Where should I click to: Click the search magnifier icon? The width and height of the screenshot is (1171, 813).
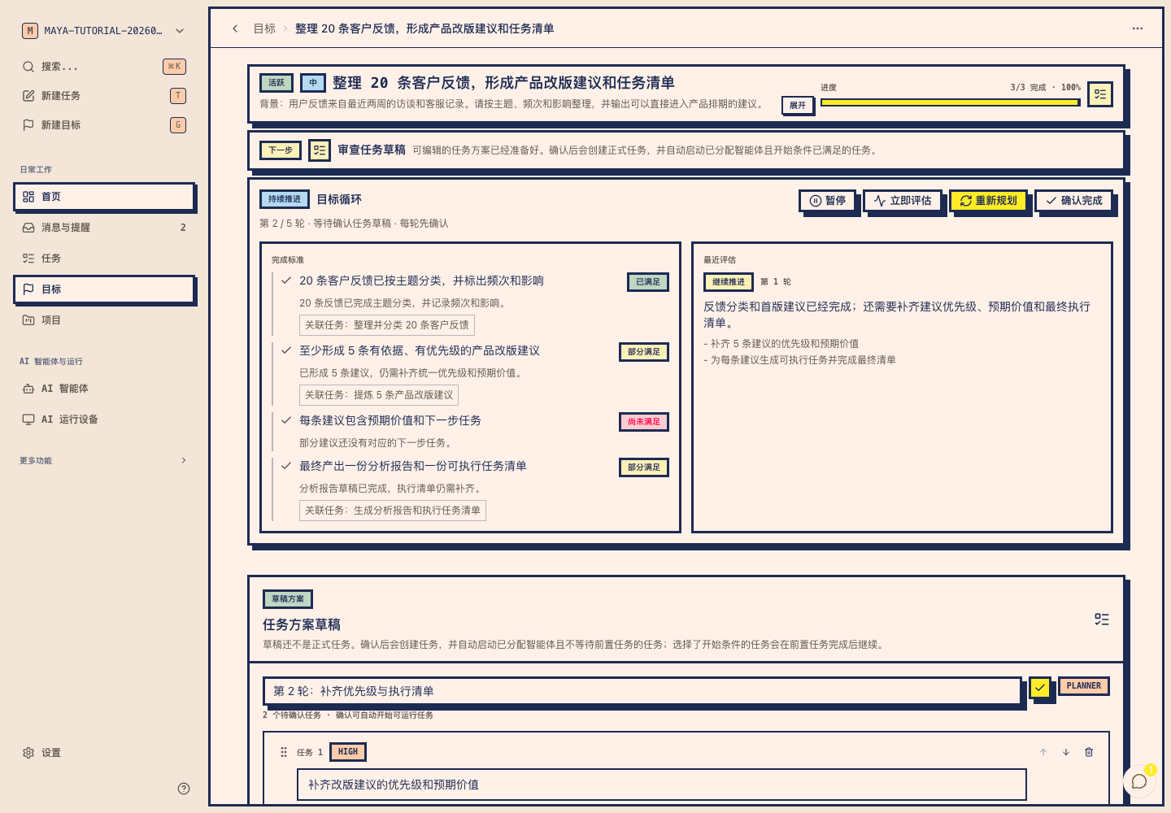(28, 67)
